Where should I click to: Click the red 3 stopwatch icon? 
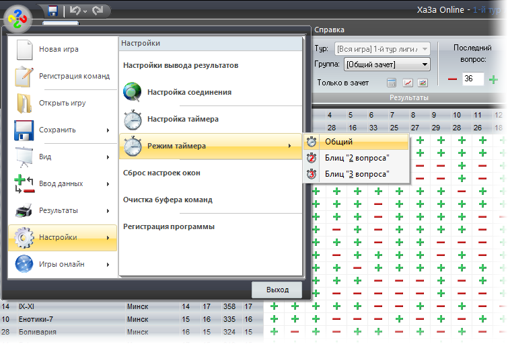point(312,174)
